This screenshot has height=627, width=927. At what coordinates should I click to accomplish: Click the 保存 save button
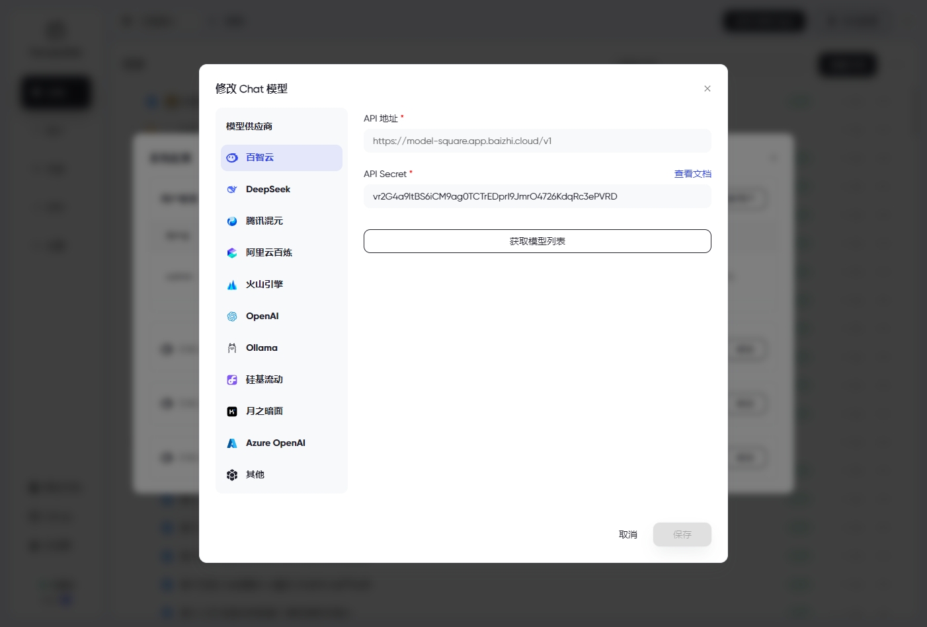coord(682,535)
